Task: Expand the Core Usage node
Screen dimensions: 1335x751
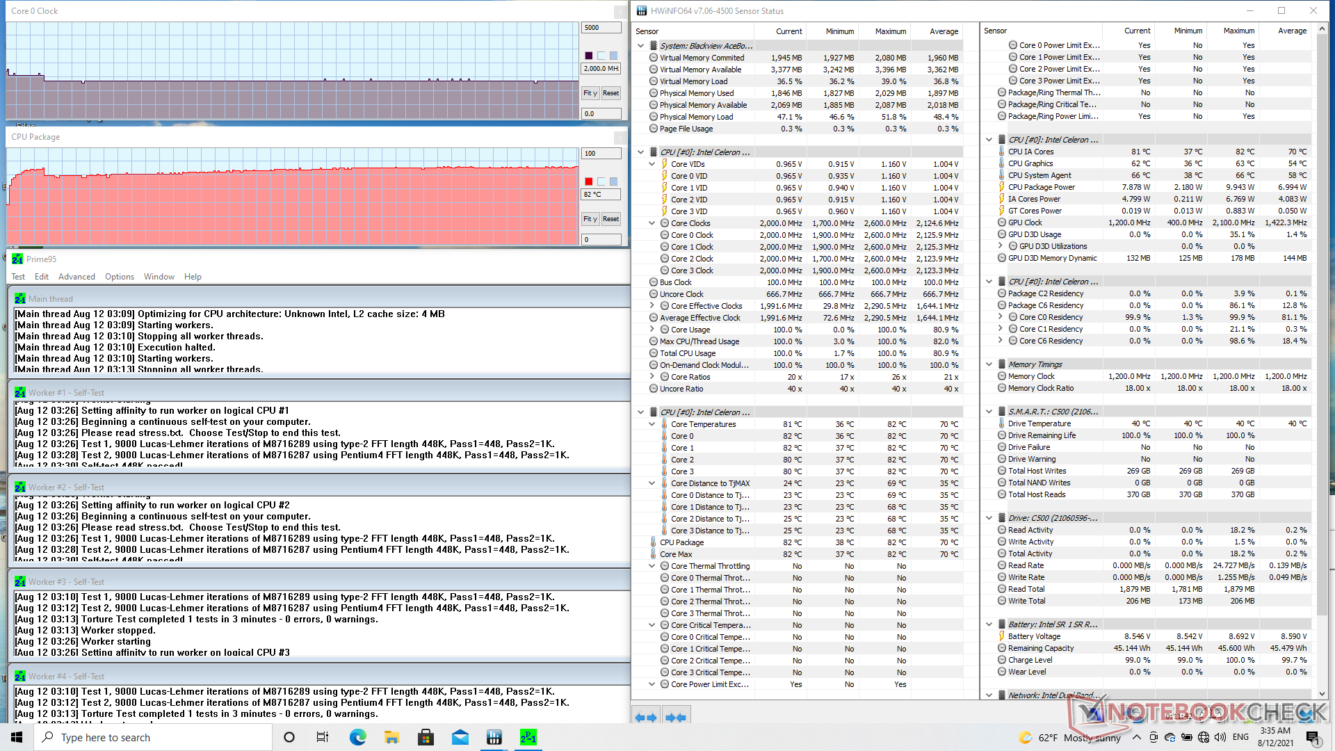Action: 652,330
